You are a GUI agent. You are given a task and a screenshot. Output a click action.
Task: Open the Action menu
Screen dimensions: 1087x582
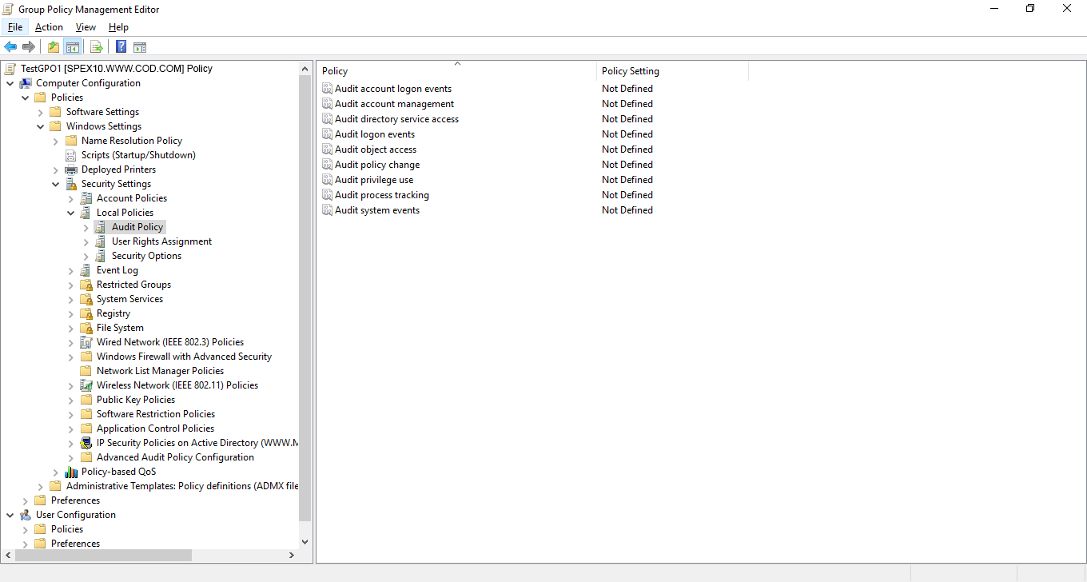(x=49, y=27)
